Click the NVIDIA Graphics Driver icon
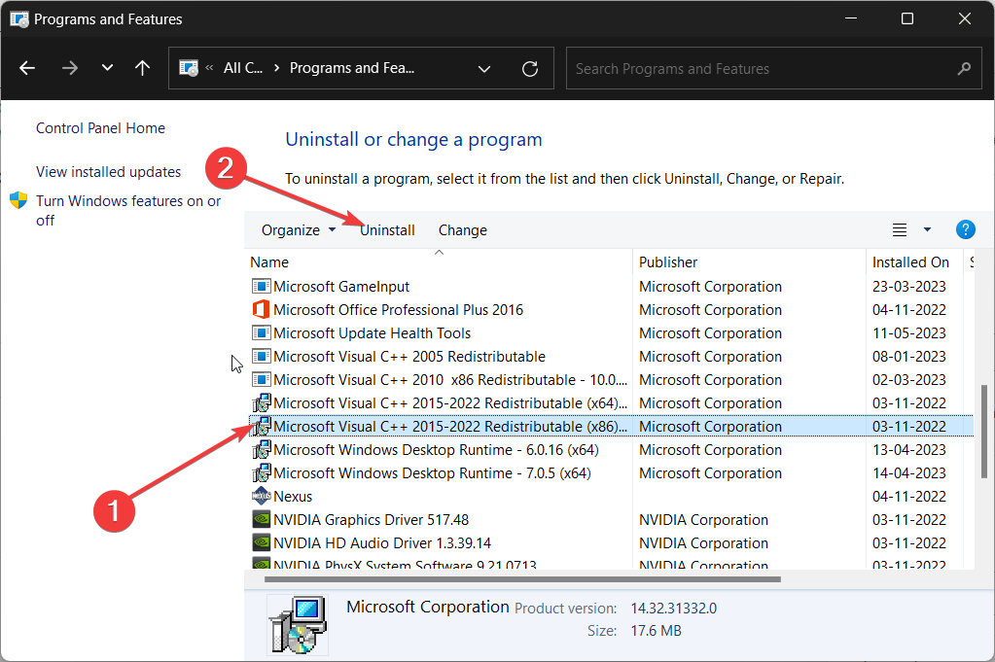 coord(261,520)
